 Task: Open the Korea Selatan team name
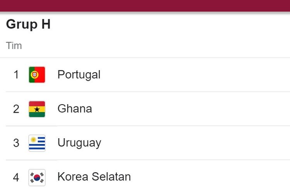[94, 176]
